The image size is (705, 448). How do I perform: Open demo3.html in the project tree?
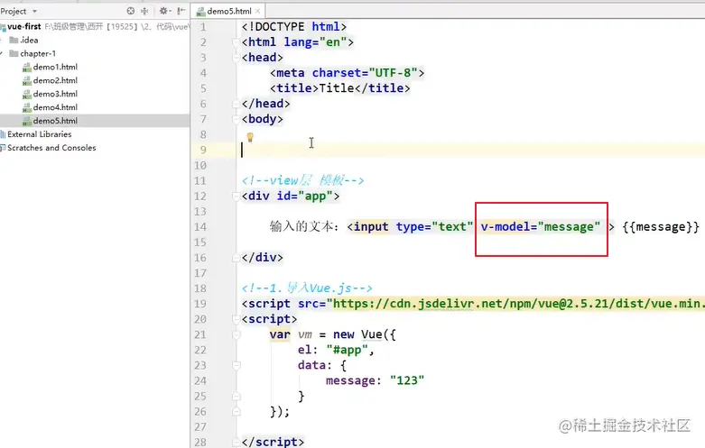pyautogui.click(x=55, y=94)
